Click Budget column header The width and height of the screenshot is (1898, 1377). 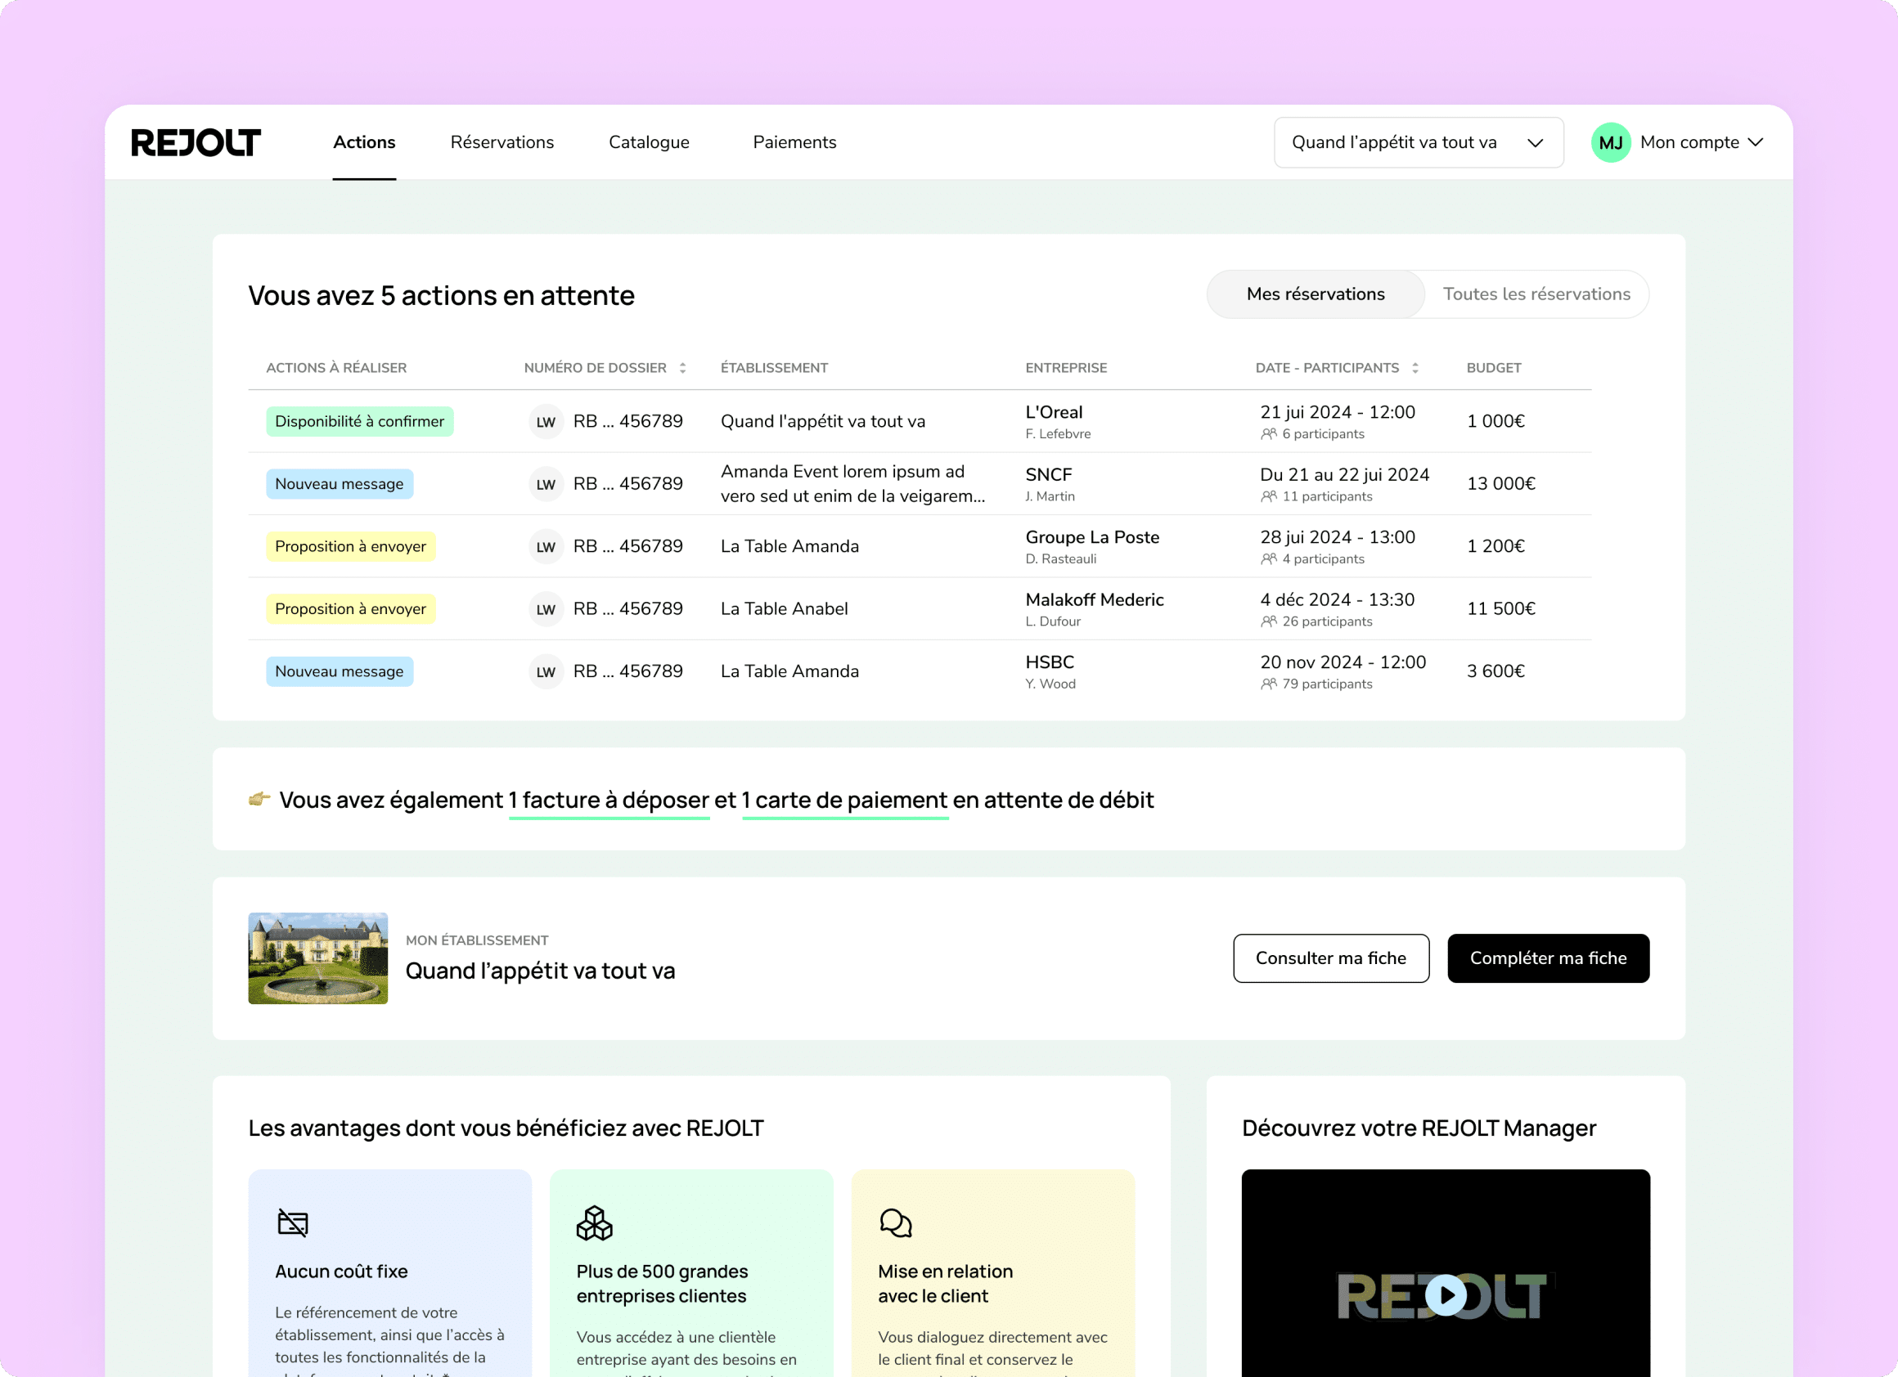tap(1494, 368)
